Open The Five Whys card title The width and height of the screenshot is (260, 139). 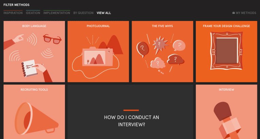(162, 26)
